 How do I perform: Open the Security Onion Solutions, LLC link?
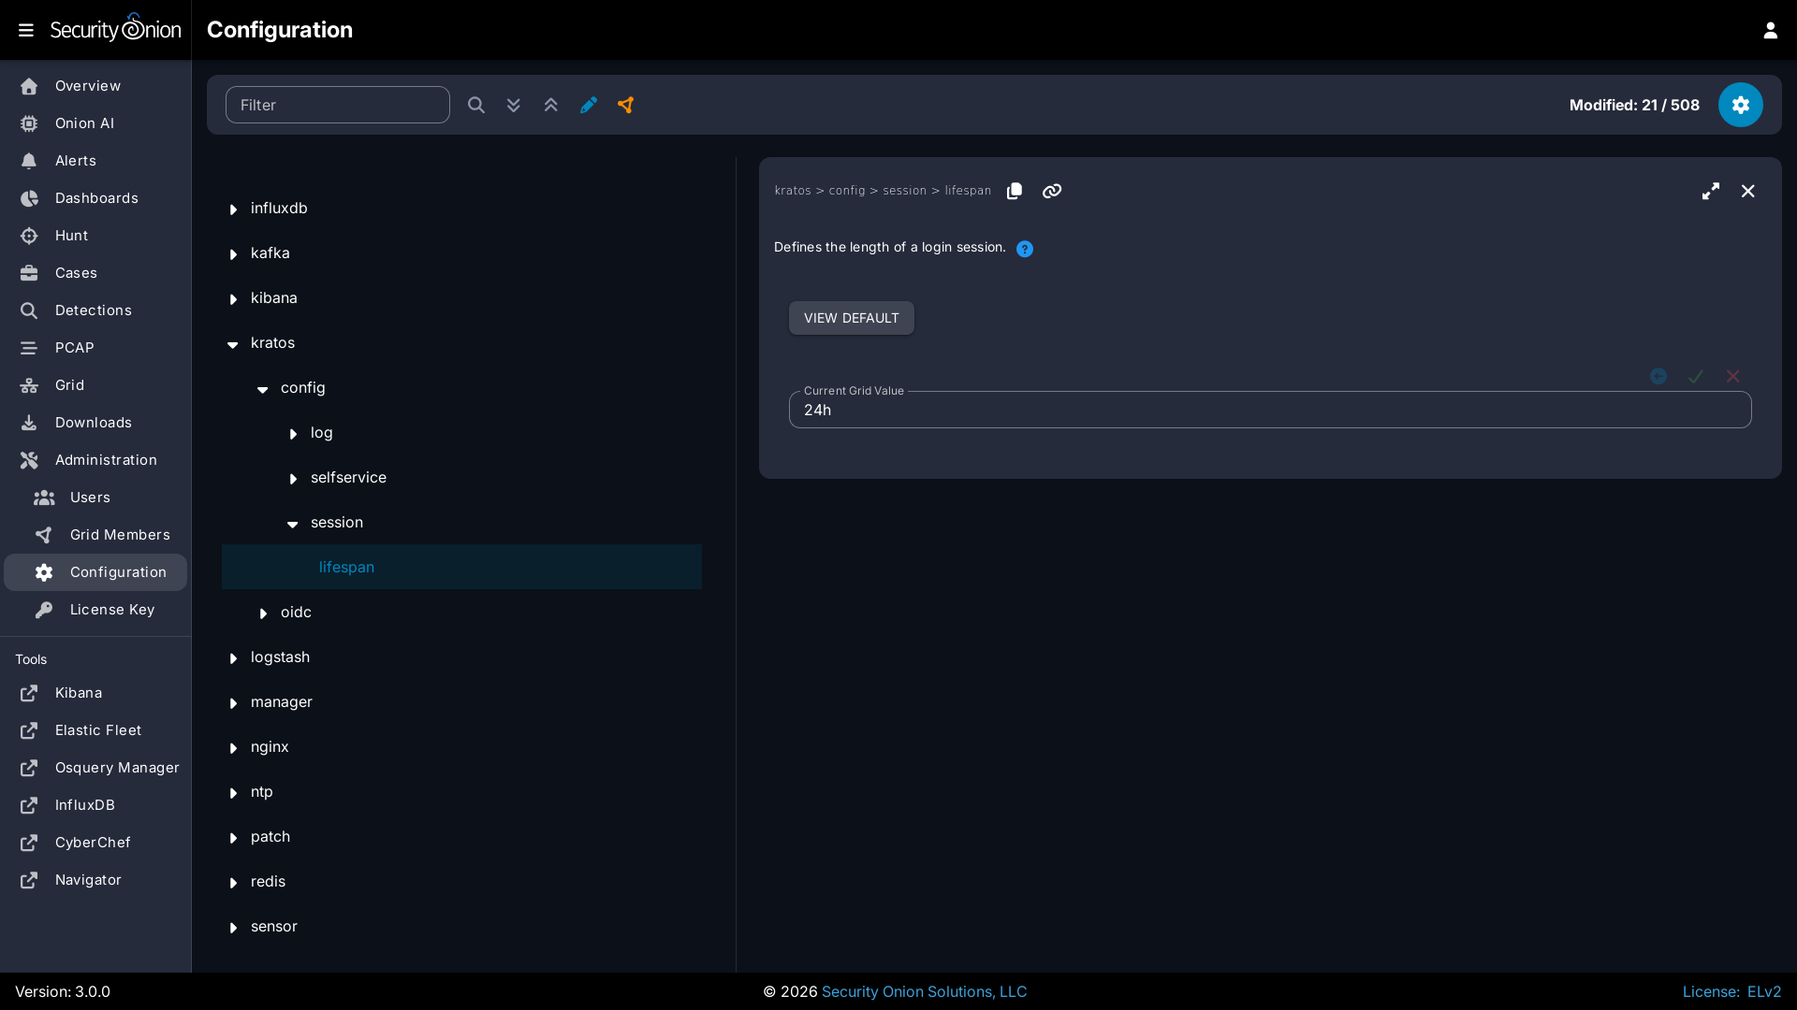(924, 991)
